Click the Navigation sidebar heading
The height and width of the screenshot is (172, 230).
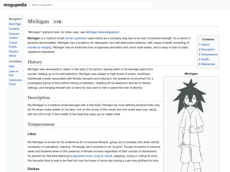coord(15,19)
